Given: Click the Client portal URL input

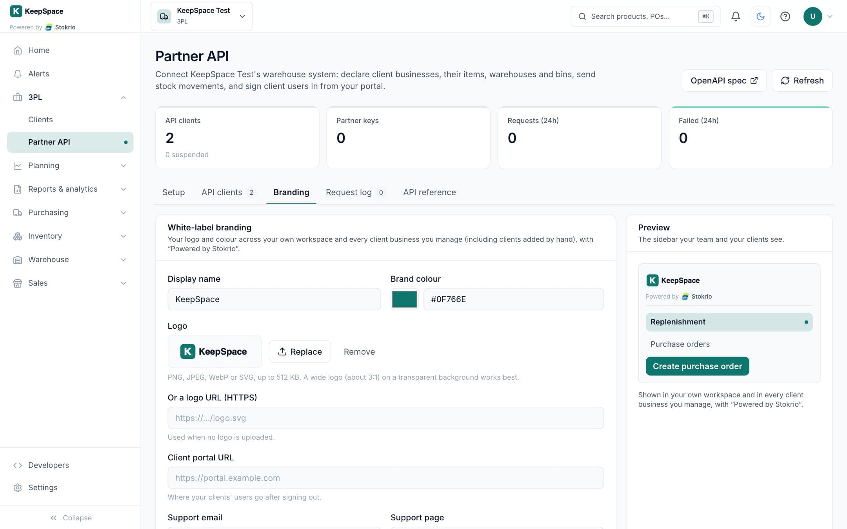Looking at the screenshot, I should pos(385,478).
